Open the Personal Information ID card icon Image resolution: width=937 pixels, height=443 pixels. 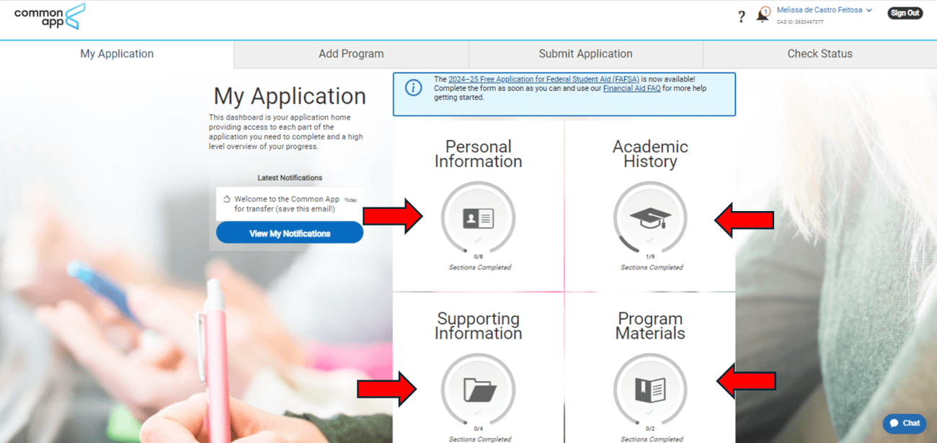[478, 218]
